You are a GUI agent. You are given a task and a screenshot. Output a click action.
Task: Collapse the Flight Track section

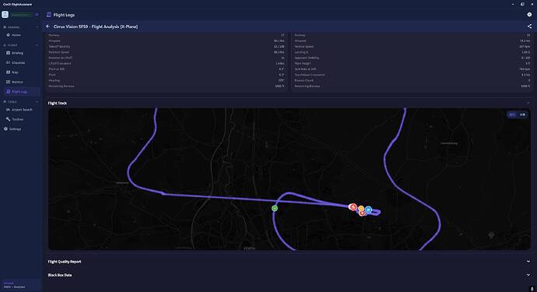[x=528, y=103]
